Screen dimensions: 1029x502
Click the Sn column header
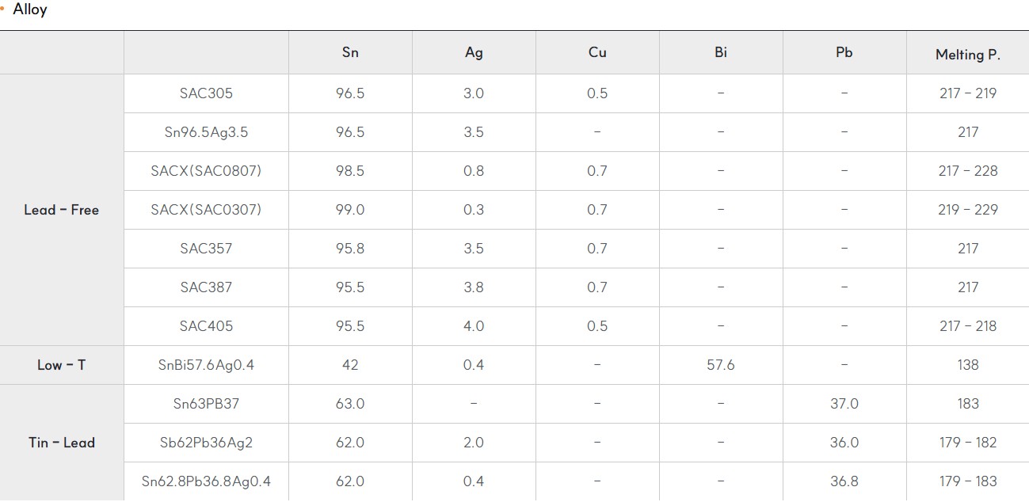350,53
